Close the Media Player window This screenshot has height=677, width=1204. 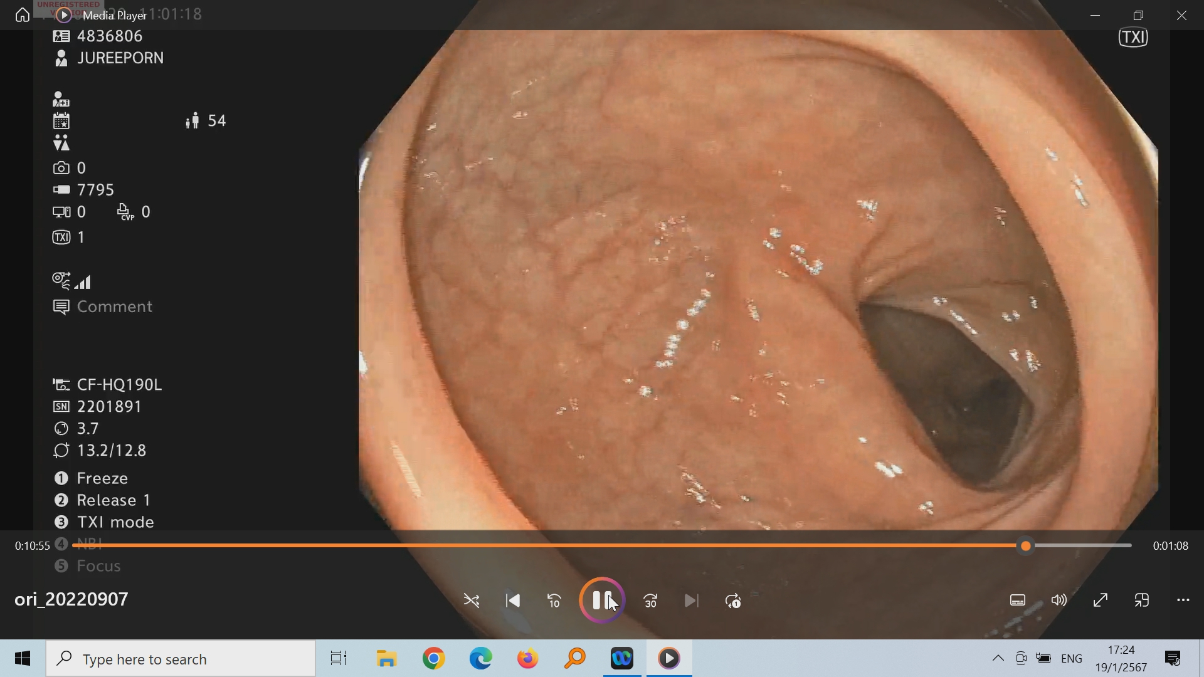coord(1182,15)
